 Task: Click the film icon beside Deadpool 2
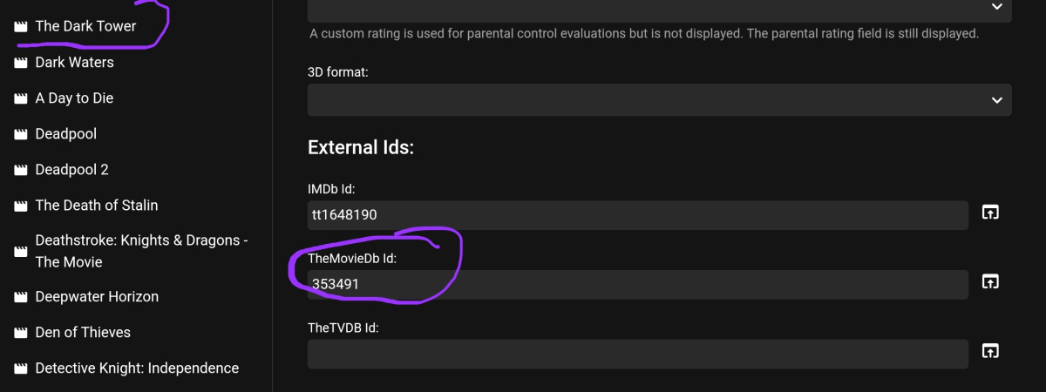21,170
